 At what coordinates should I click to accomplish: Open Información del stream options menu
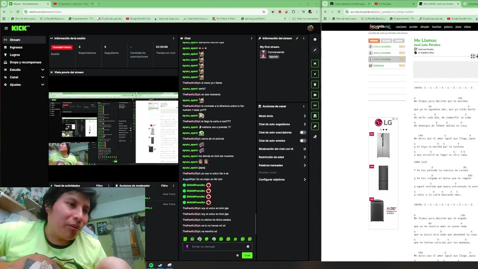[x=304, y=38]
